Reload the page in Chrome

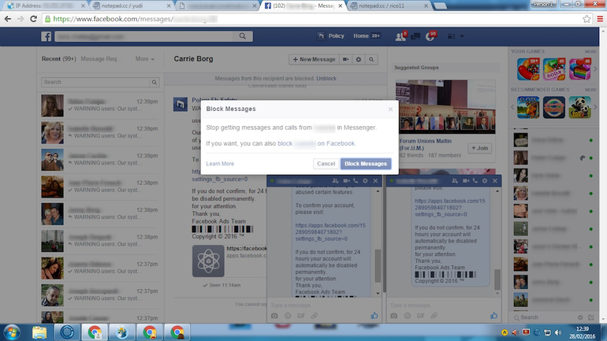coord(33,19)
